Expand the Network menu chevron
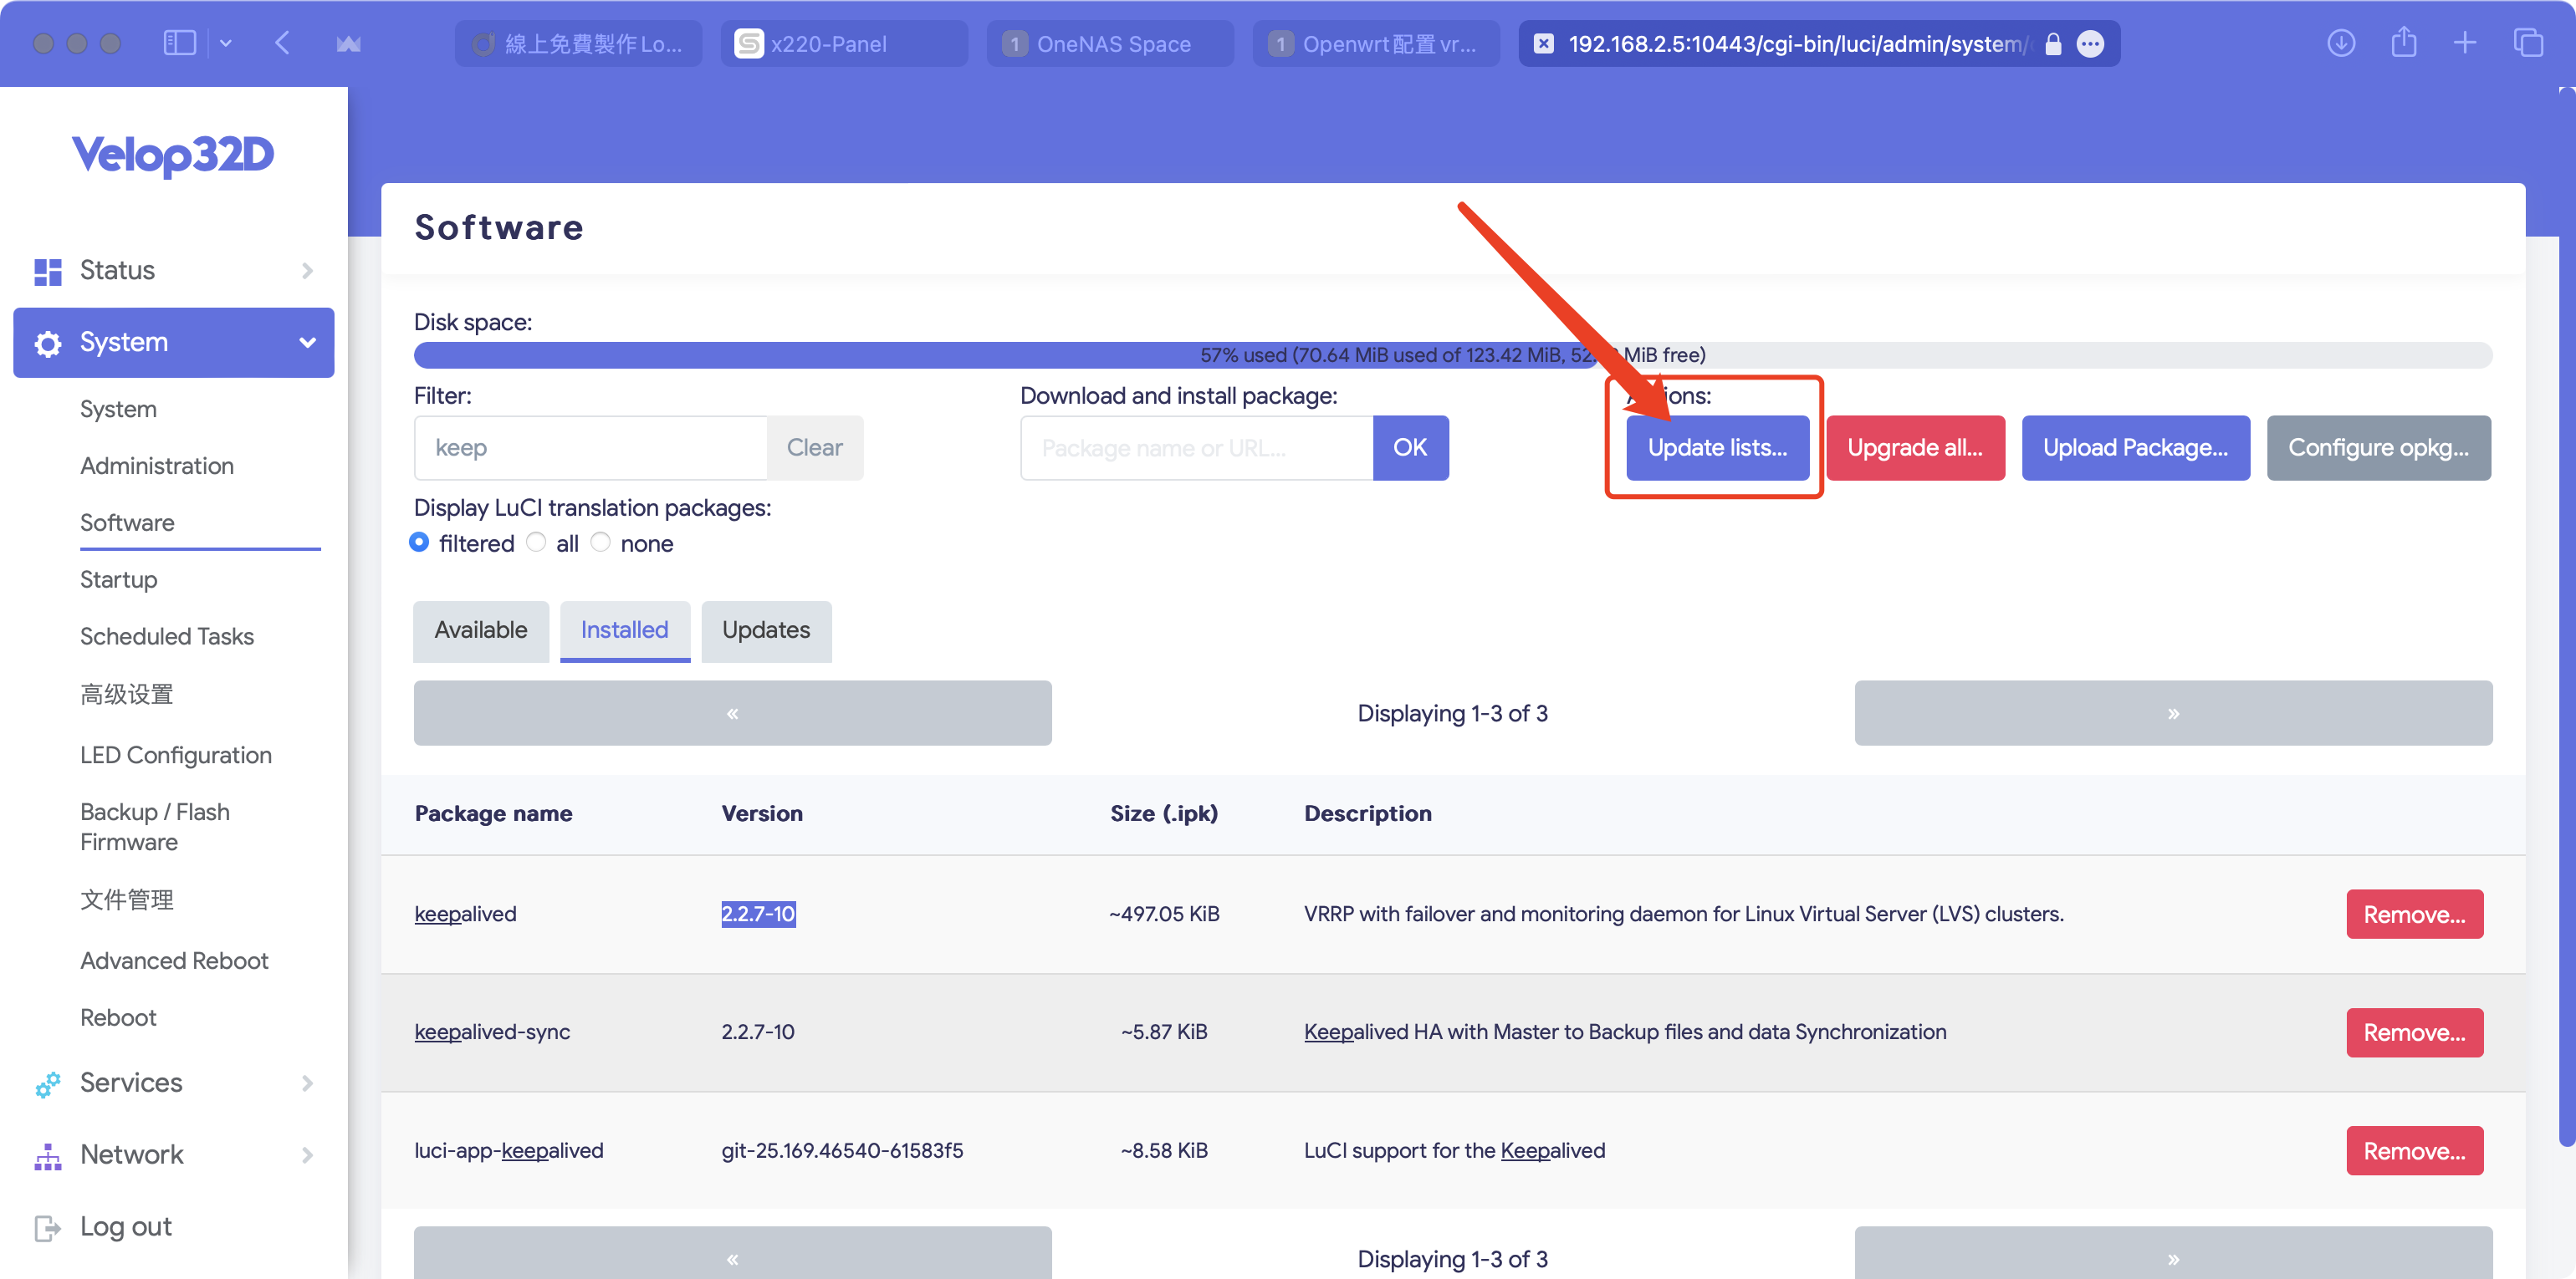The image size is (2576, 1279). point(307,1155)
